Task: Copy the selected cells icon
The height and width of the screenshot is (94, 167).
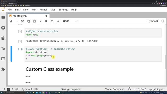Action: click(28, 21)
